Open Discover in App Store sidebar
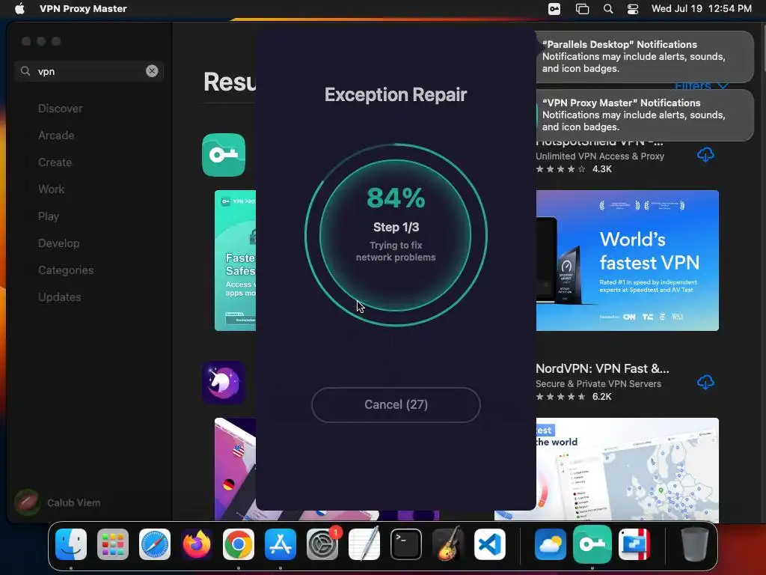 60,109
